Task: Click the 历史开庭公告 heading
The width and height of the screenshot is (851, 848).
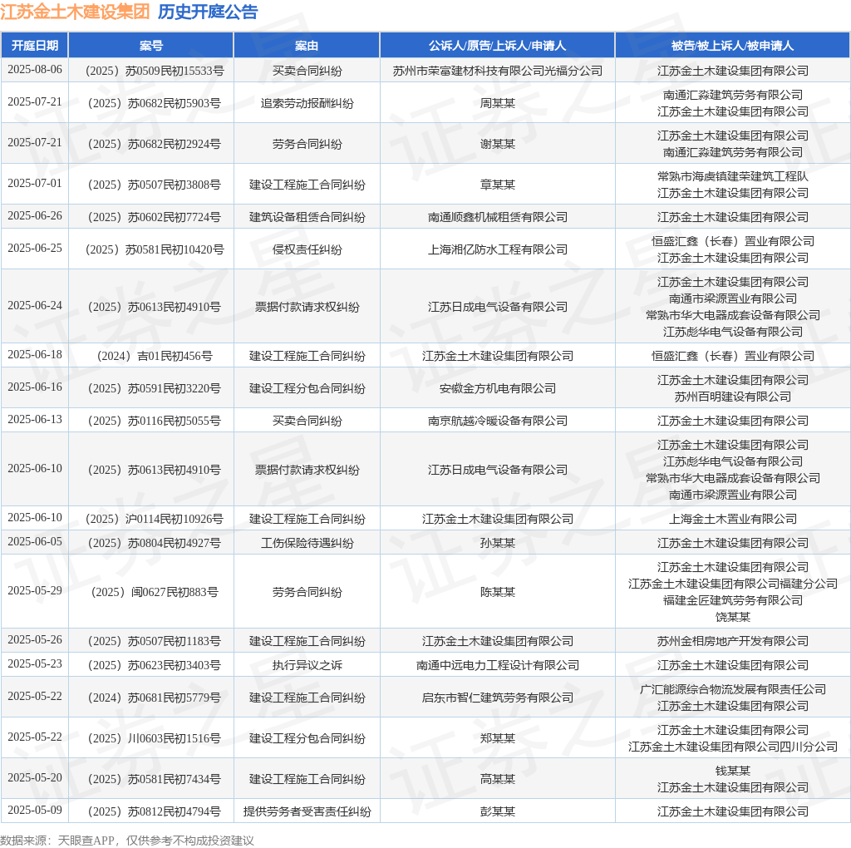Action: 208,12
